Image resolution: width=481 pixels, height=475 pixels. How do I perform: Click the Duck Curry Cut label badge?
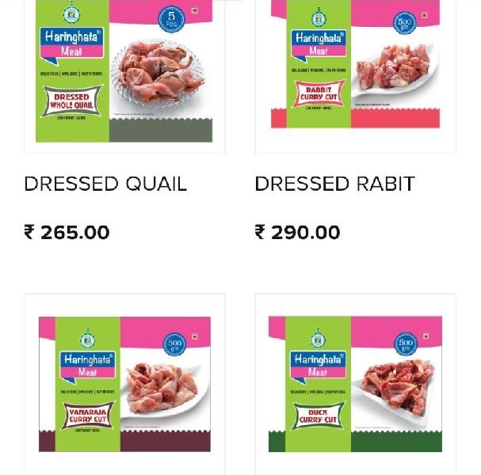click(318, 416)
